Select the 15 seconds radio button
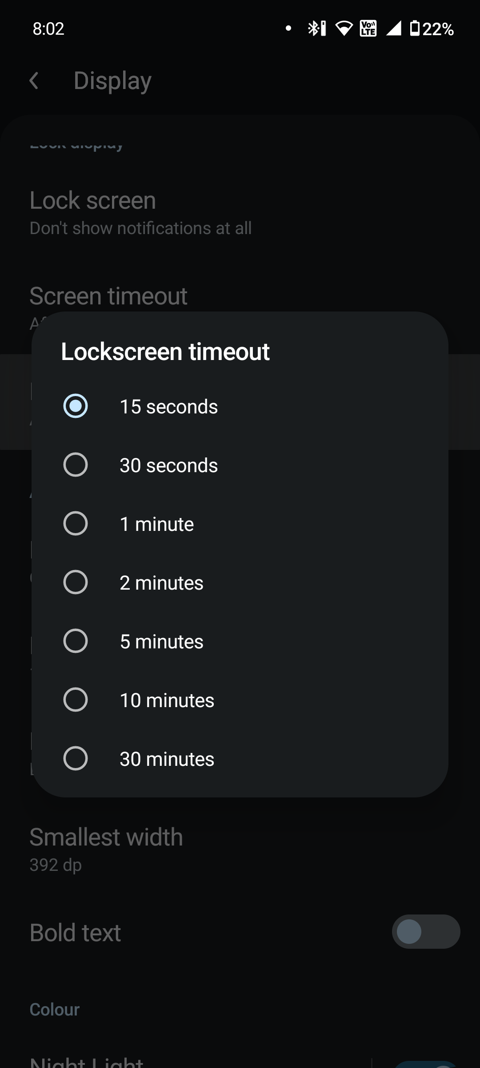The image size is (480, 1068). coord(76,406)
